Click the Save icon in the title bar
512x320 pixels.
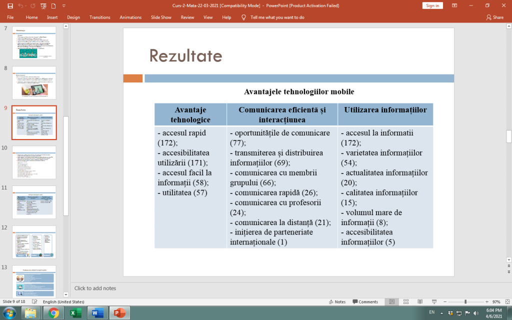[x=10, y=5]
